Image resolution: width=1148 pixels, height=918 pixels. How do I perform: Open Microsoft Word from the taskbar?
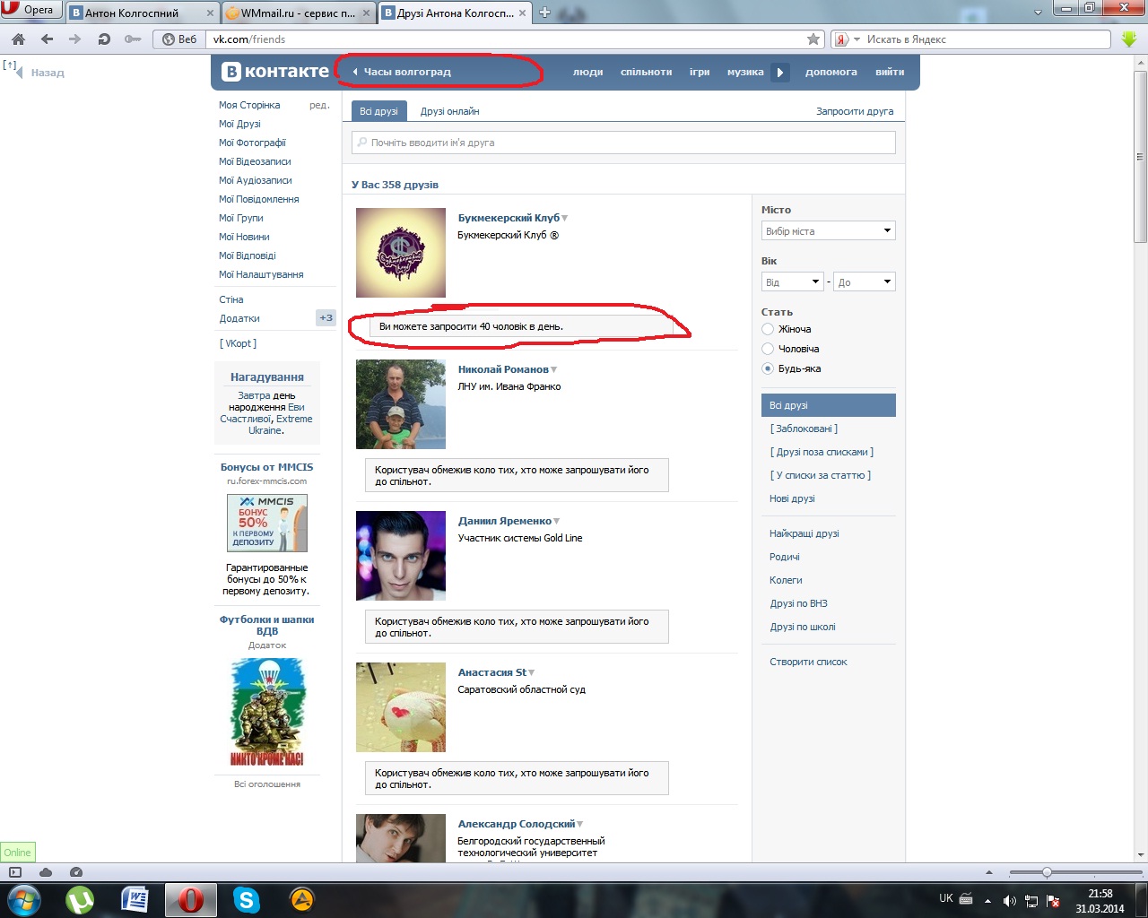click(x=135, y=899)
